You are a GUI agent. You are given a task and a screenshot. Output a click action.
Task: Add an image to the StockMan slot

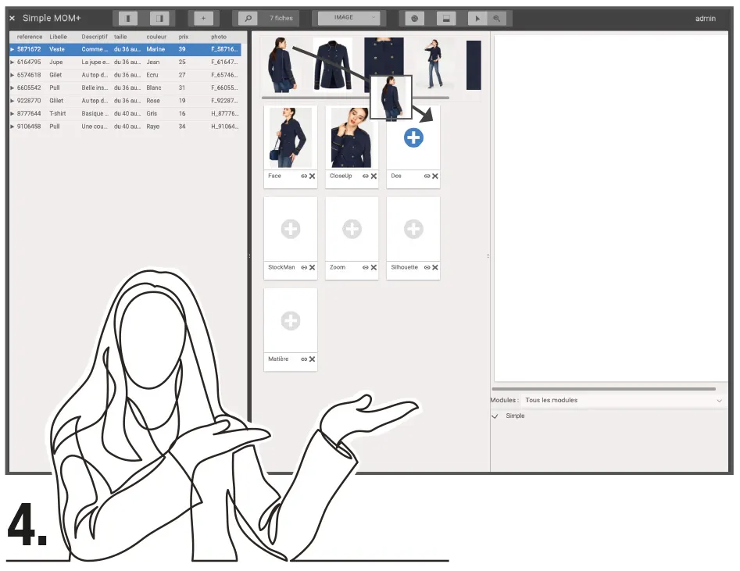pyautogui.click(x=291, y=229)
